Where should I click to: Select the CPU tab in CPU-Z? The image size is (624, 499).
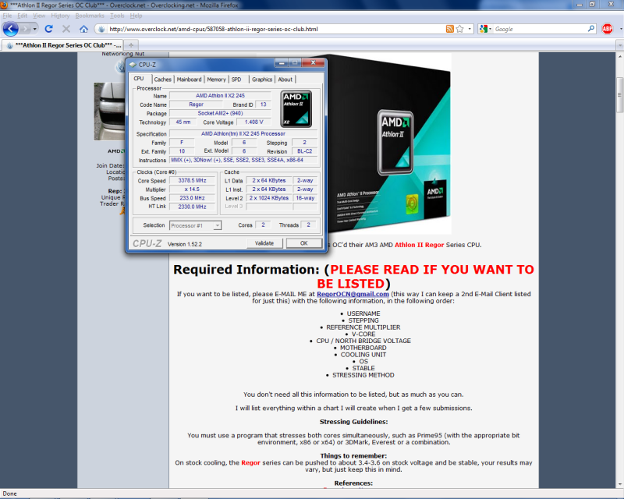pos(139,79)
